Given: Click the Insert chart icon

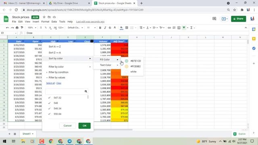Looking at the screenshot, I should click(179, 28).
